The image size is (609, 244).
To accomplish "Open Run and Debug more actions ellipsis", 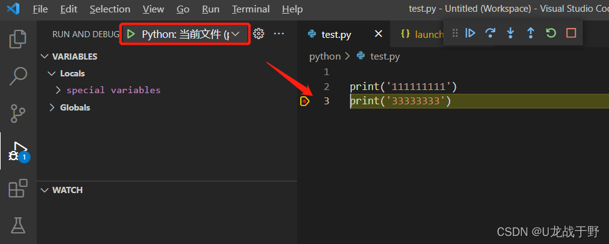I will [279, 34].
